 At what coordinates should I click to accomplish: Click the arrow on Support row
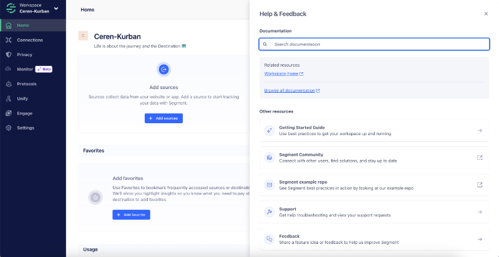480,212
